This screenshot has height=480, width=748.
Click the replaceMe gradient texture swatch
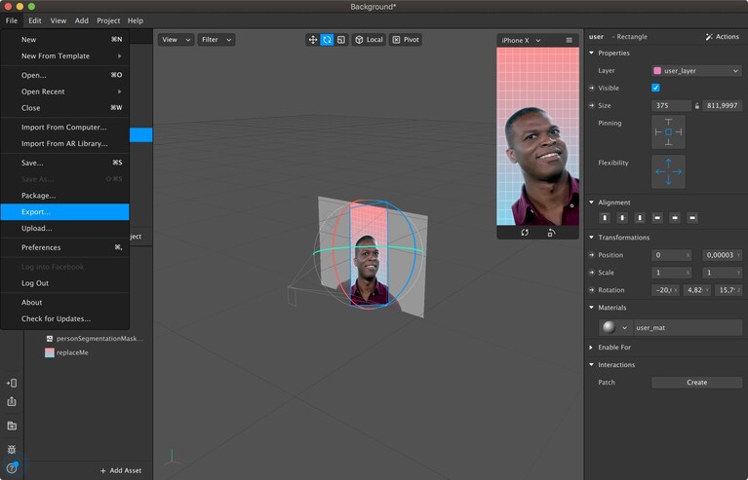[x=49, y=352]
